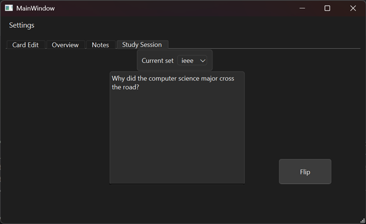
Task: Click the MainWindow app icon in title bar
Action: point(9,8)
